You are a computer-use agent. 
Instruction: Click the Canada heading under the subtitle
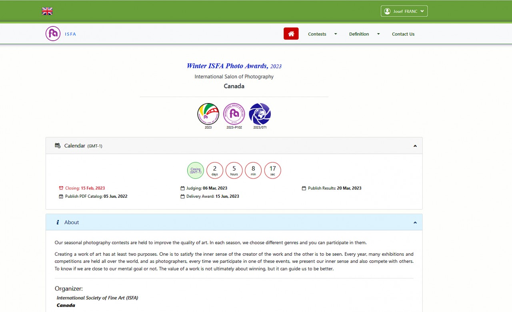234,86
